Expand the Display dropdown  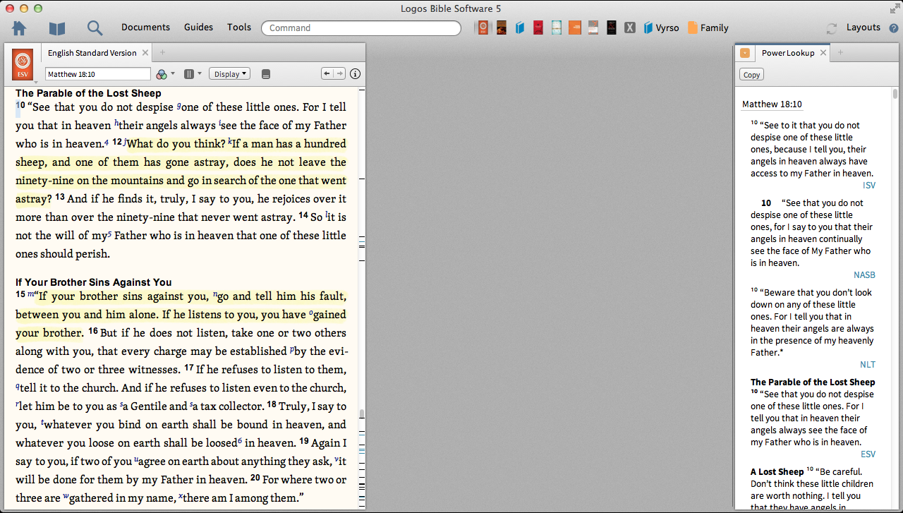coord(229,74)
